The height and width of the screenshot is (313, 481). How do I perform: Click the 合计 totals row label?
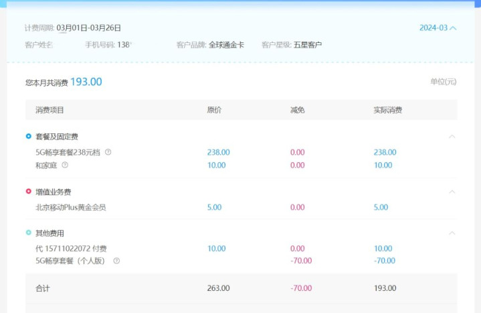pyautogui.click(x=43, y=288)
